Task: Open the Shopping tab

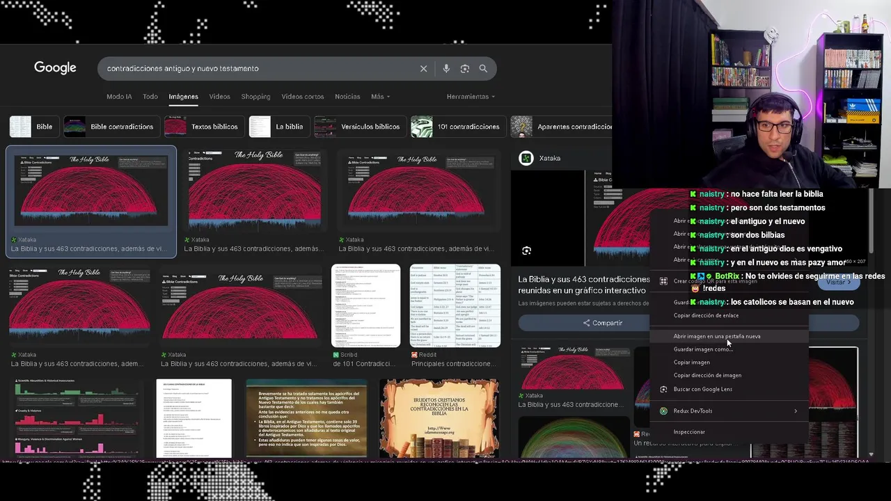Action: (255, 97)
